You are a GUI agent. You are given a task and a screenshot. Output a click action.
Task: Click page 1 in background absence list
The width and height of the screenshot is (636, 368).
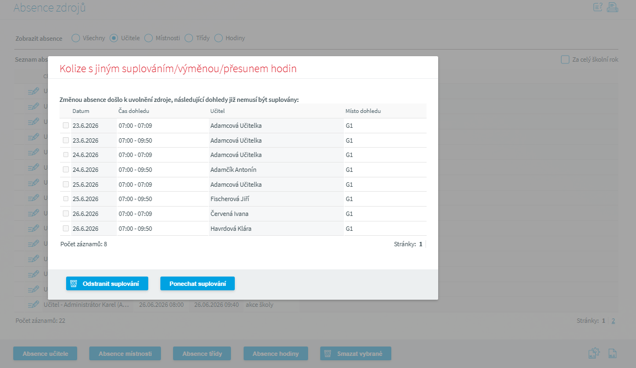click(x=603, y=321)
